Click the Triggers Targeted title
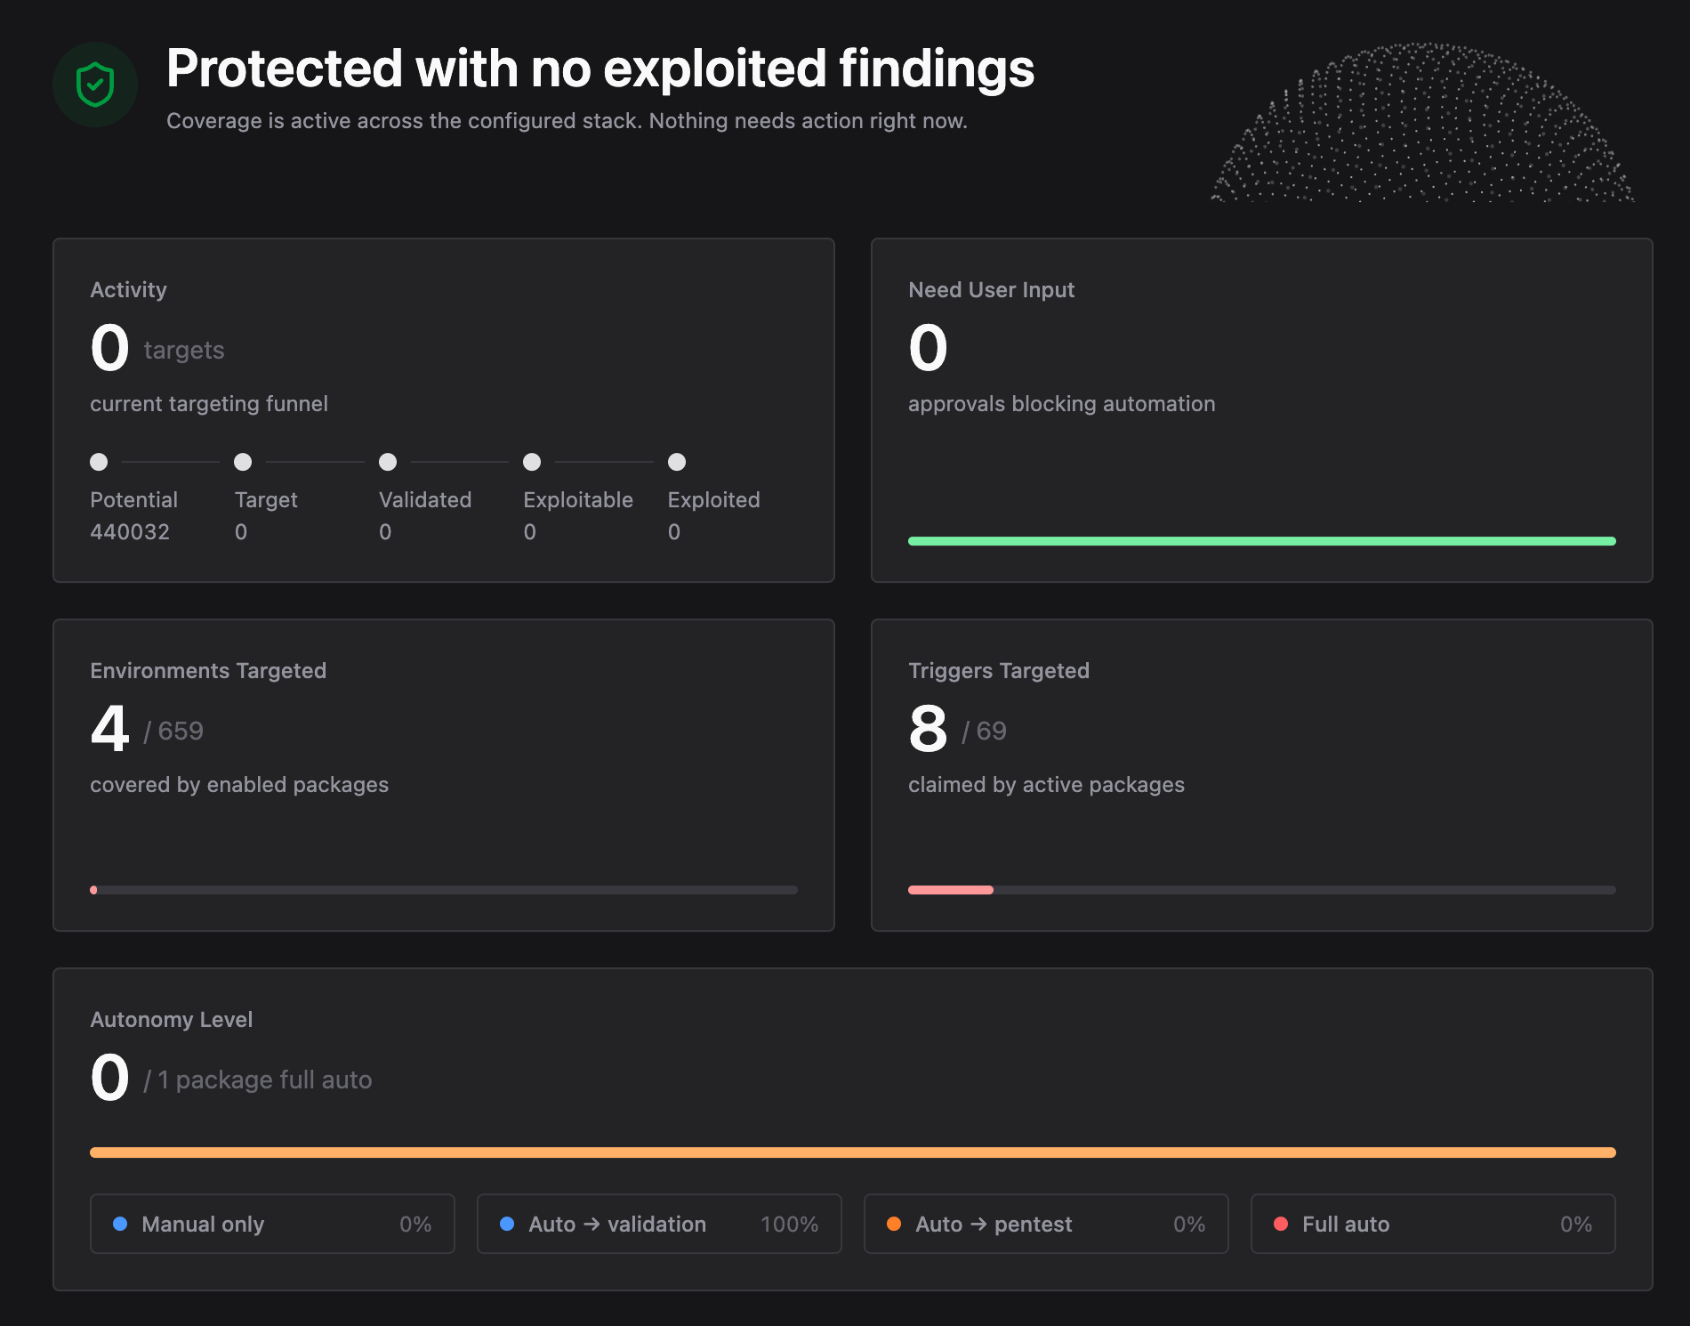 pyautogui.click(x=999, y=671)
